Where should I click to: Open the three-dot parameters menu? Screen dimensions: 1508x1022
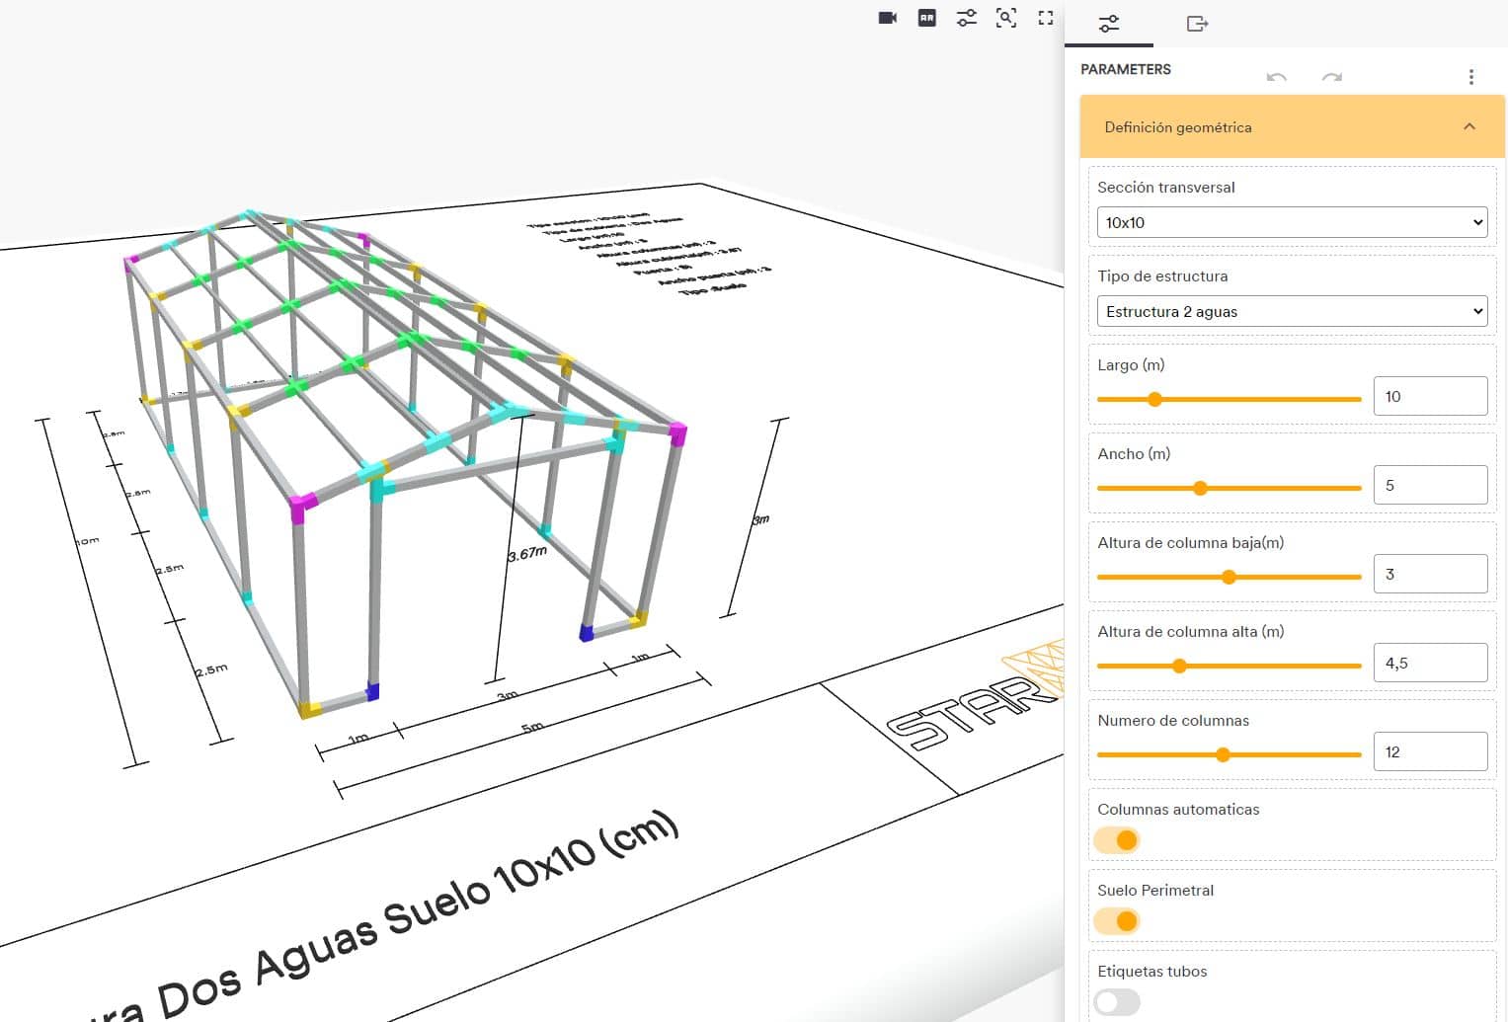pos(1470,77)
